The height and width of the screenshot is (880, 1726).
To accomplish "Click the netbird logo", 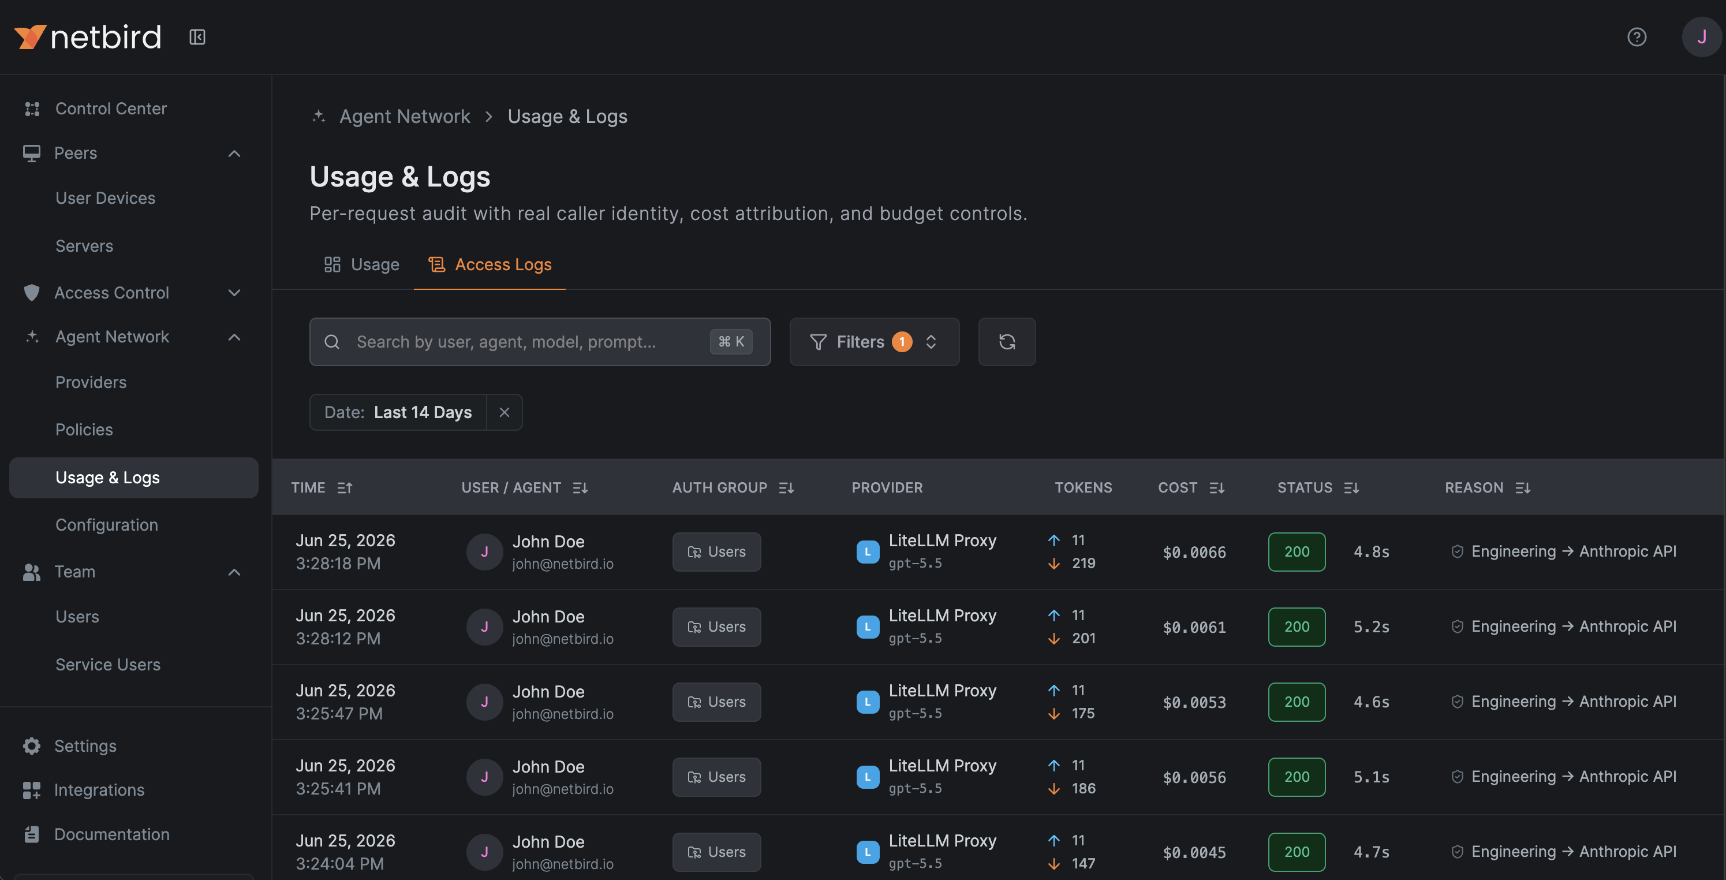I will click(88, 37).
